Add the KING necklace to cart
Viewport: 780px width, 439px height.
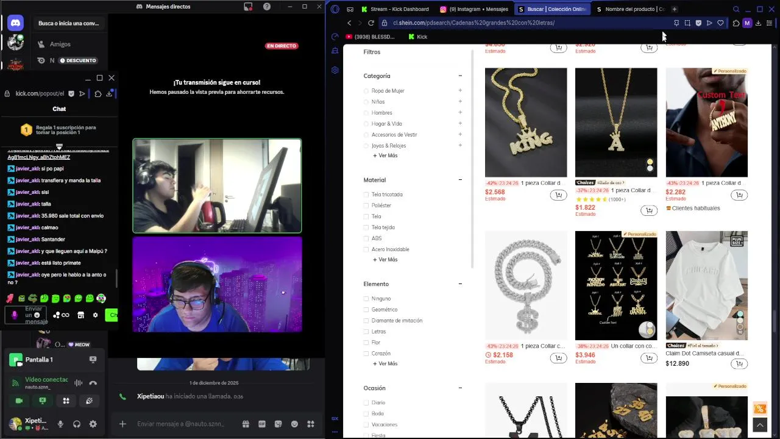point(558,195)
